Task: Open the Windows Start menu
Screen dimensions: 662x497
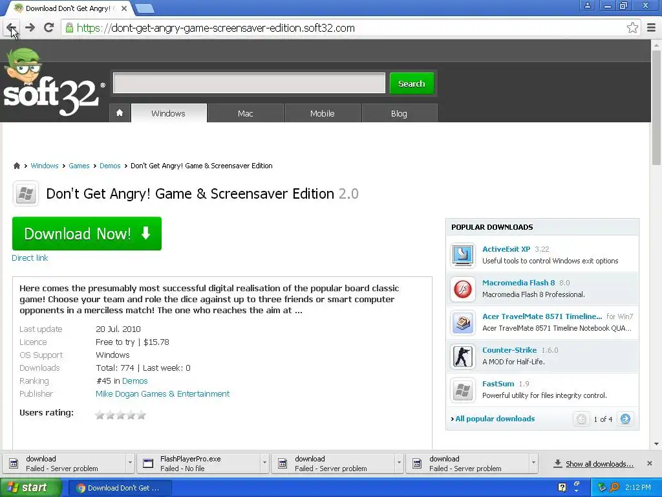Action: 30,487
